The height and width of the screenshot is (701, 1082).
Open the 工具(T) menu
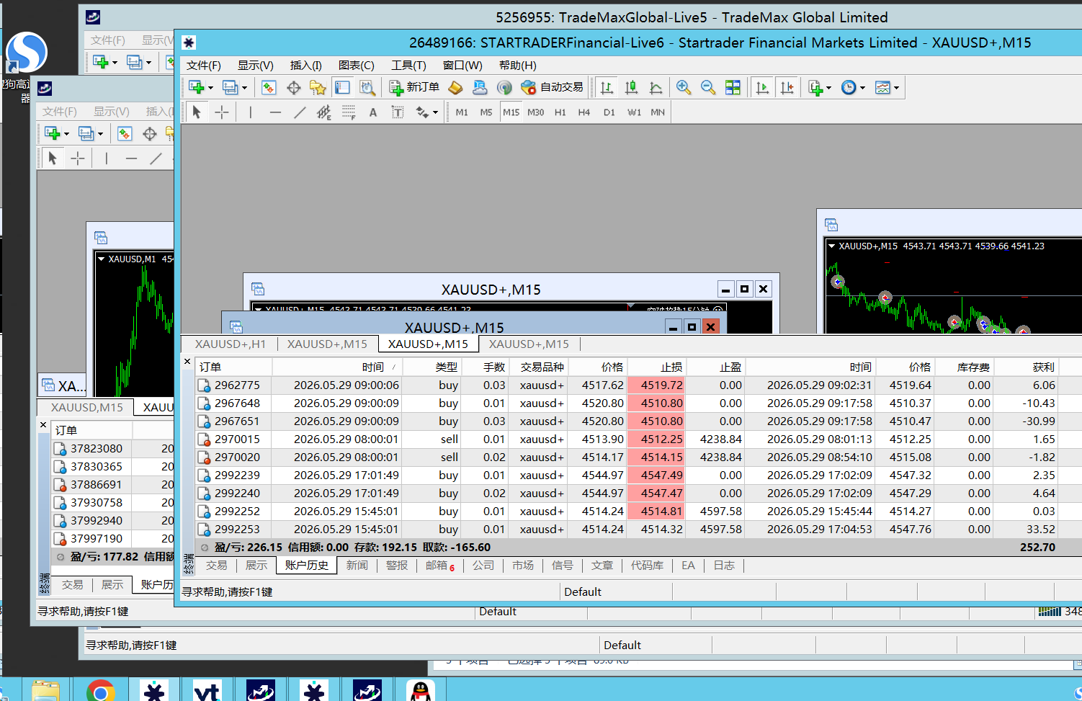pyautogui.click(x=408, y=66)
